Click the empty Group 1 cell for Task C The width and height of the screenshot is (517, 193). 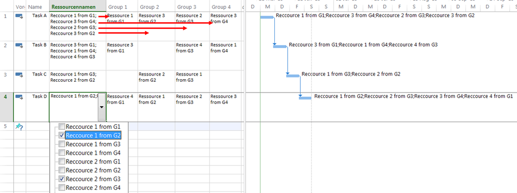point(122,81)
